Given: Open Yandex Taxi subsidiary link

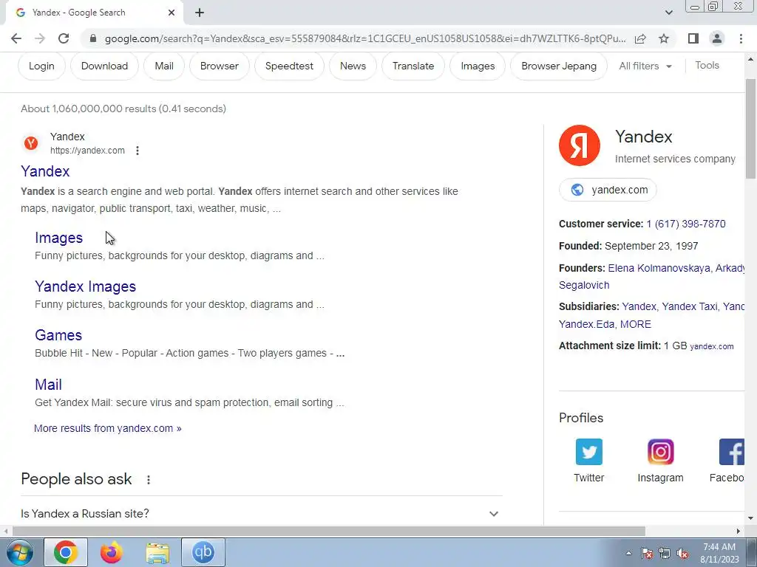Looking at the screenshot, I should pyautogui.click(x=690, y=306).
